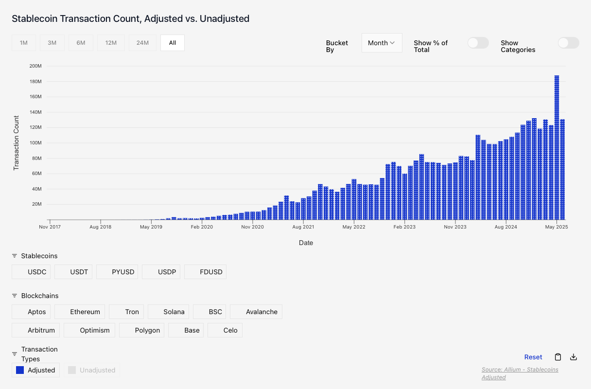Switch to the 12M time range
Image resolution: width=591 pixels, height=389 pixels.
coord(111,43)
